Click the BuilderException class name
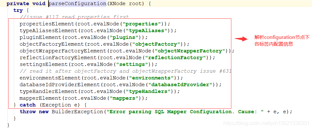The height and width of the screenshot is (129, 312). coord(77,112)
